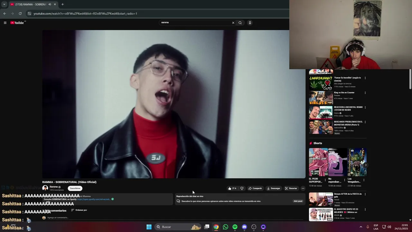Start voice search with the microphone
412x232 pixels.
point(250,23)
